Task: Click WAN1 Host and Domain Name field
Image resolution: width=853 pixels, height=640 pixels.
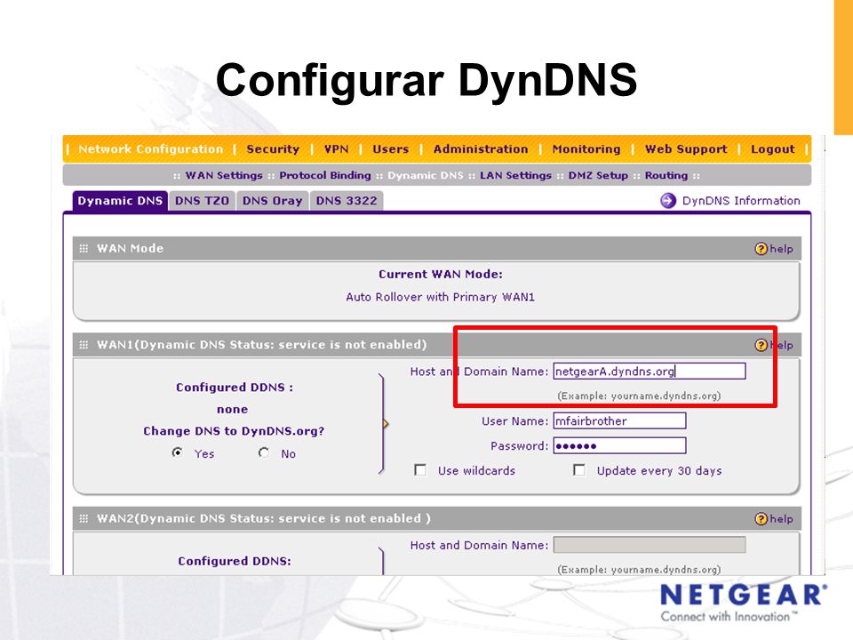Action: click(x=650, y=372)
